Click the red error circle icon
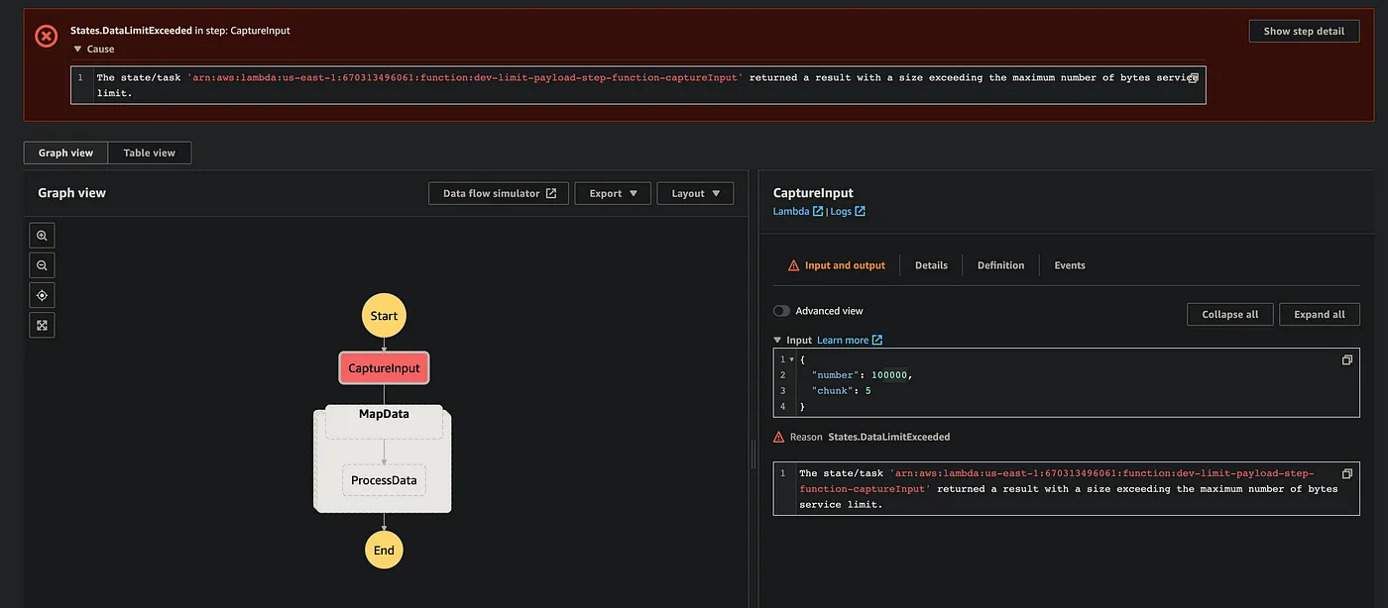This screenshot has width=1388, height=608. click(47, 37)
